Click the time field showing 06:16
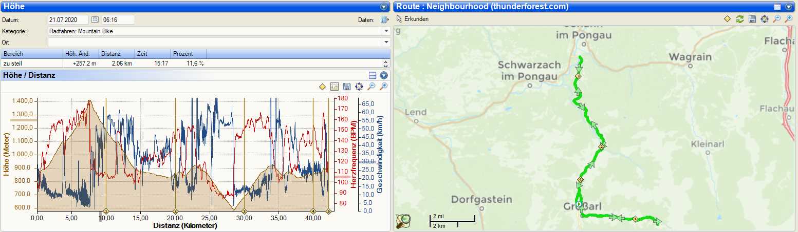The image size is (798, 232). tap(118, 20)
